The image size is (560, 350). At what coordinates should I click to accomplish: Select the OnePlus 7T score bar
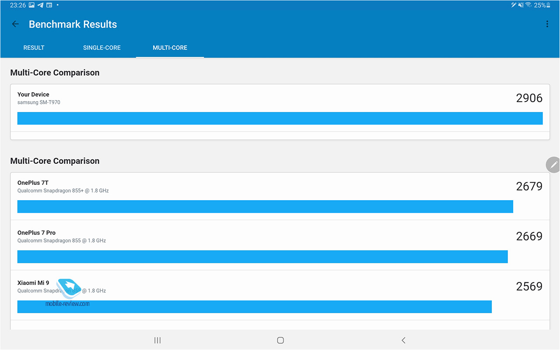click(265, 207)
